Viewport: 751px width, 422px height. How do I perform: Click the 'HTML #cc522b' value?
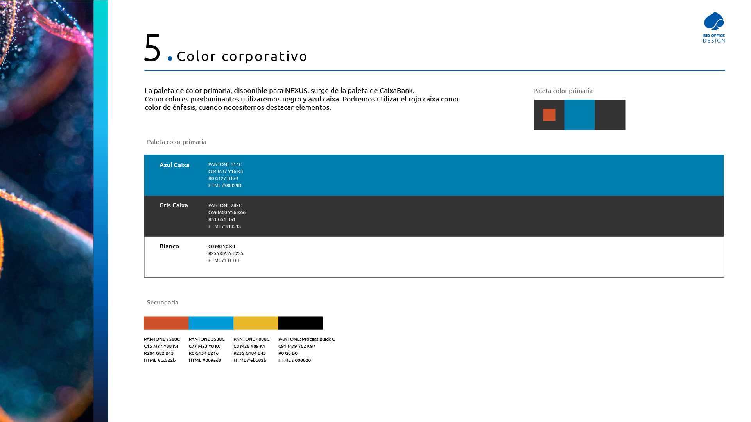point(160,360)
